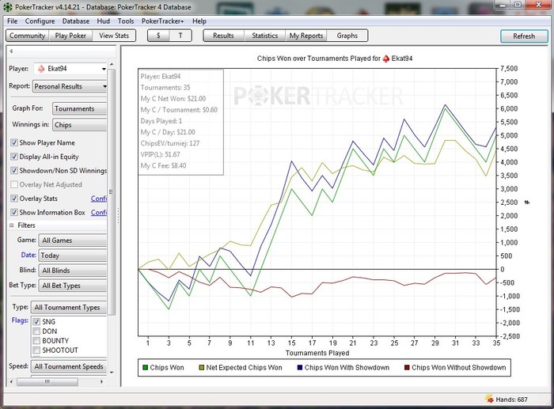Click the green Chips Won legend square
The image size is (554, 409).
[x=145, y=368]
